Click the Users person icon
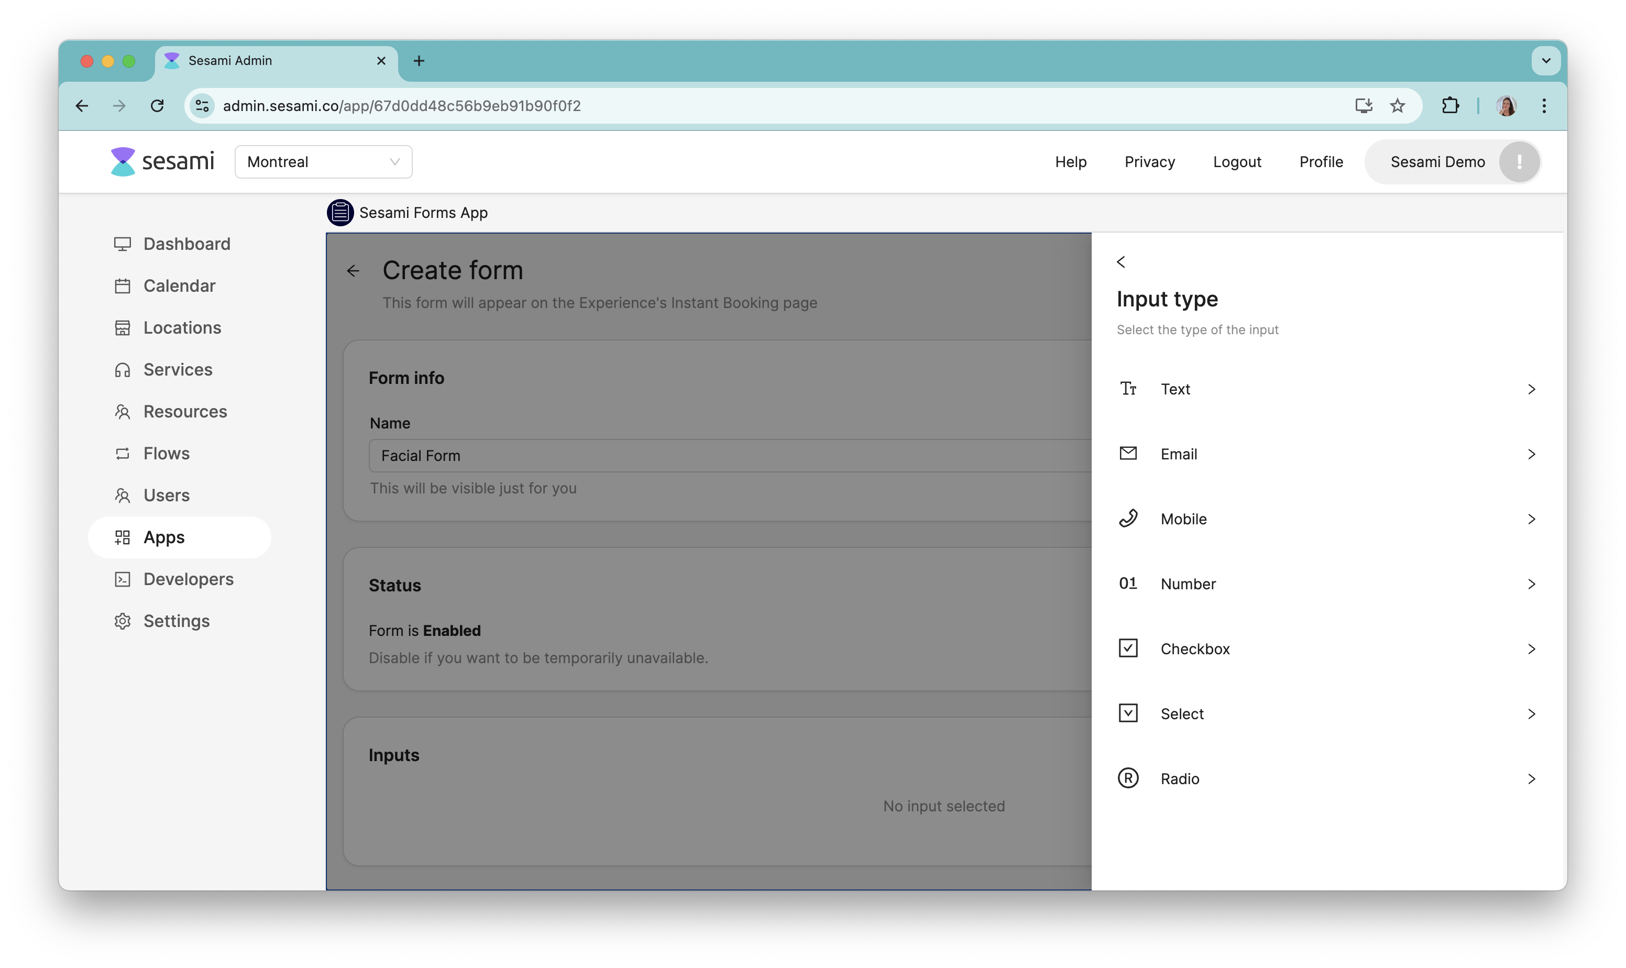Image resolution: width=1626 pixels, height=968 pixels. (x=122, y=495)
